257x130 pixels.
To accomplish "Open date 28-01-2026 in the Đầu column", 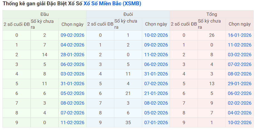I will pyautogui.click(x=72, y=55).
